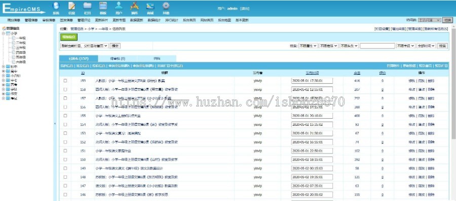Image resolution: width=456 pixels, height=201 pixels.
Task: Click the [退出] logout link
Action: 245,9
